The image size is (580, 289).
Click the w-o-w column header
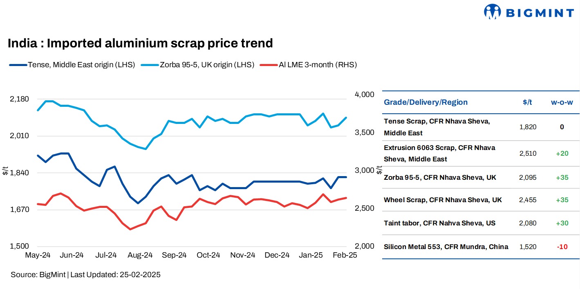point(562,102)
